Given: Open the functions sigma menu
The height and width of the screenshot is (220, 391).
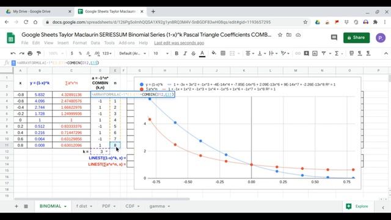Looking at the screenshot, I should pyautogui.click(x=337, y=53).
